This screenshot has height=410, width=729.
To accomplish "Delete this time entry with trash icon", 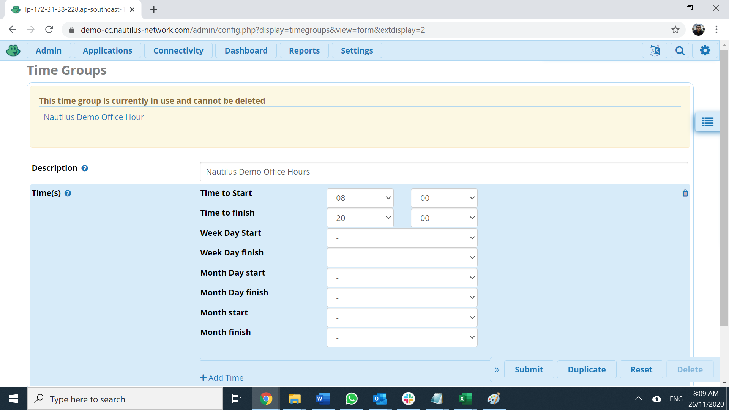I will pyautogui.click(x=685, y=193).
